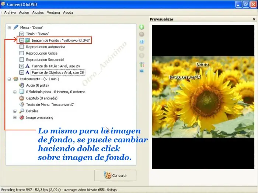Viewport: 258px width, 193px height.
Task: Select the Texto de Menu "testconvertX" item
Action: (50, 105)
